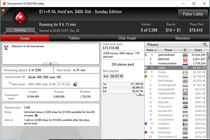The height and width of the screenshot is (140, 210).
Task: Click the broadcast antenna announcement icon
Action: pyautogui.click(x=6, y=48)
